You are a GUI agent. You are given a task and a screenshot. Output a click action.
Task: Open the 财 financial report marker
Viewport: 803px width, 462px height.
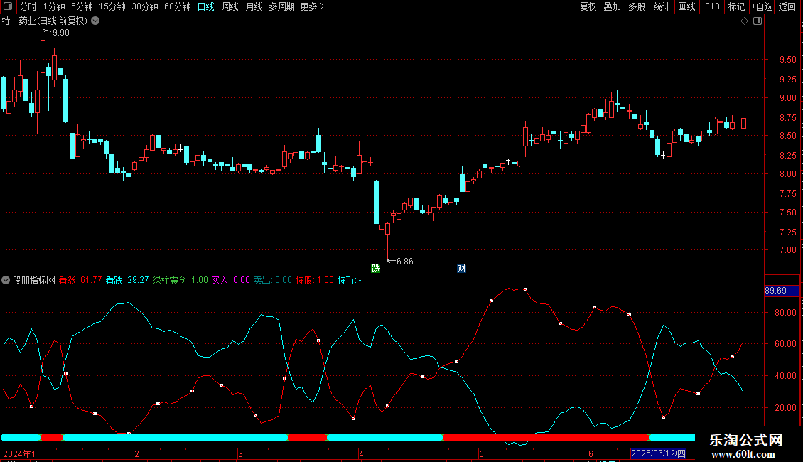pos(461,269)
